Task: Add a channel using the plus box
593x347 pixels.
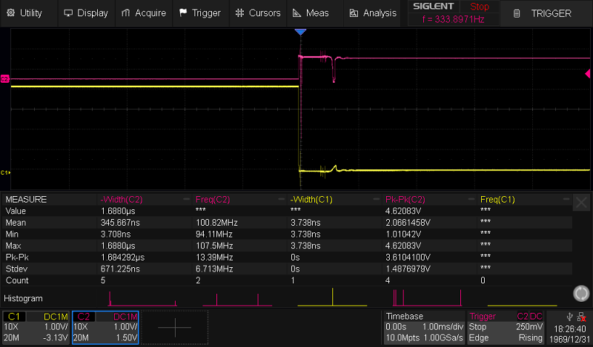Action: coord(176,326)
